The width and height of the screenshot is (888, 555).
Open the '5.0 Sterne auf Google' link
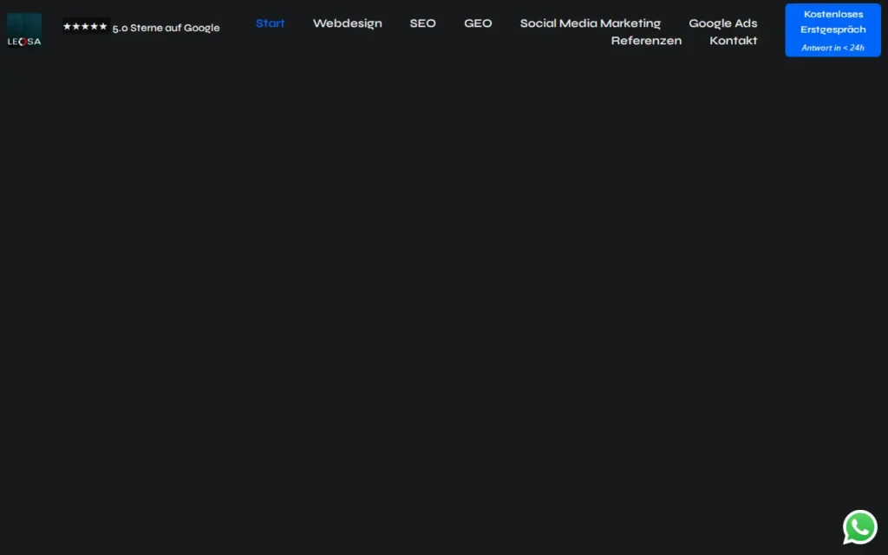tap(166, 28)
